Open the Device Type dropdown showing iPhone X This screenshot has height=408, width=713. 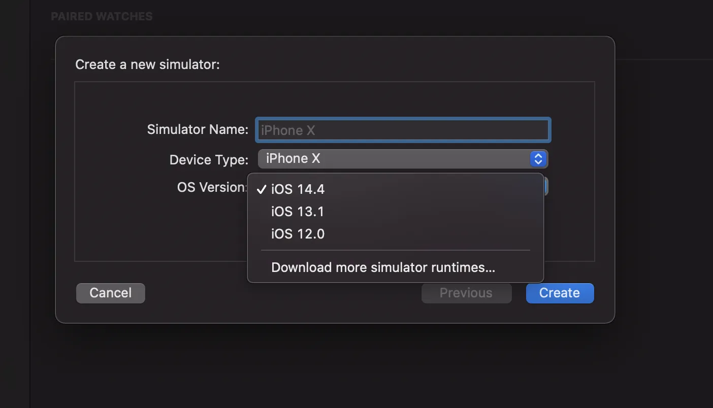coord(403,159)
